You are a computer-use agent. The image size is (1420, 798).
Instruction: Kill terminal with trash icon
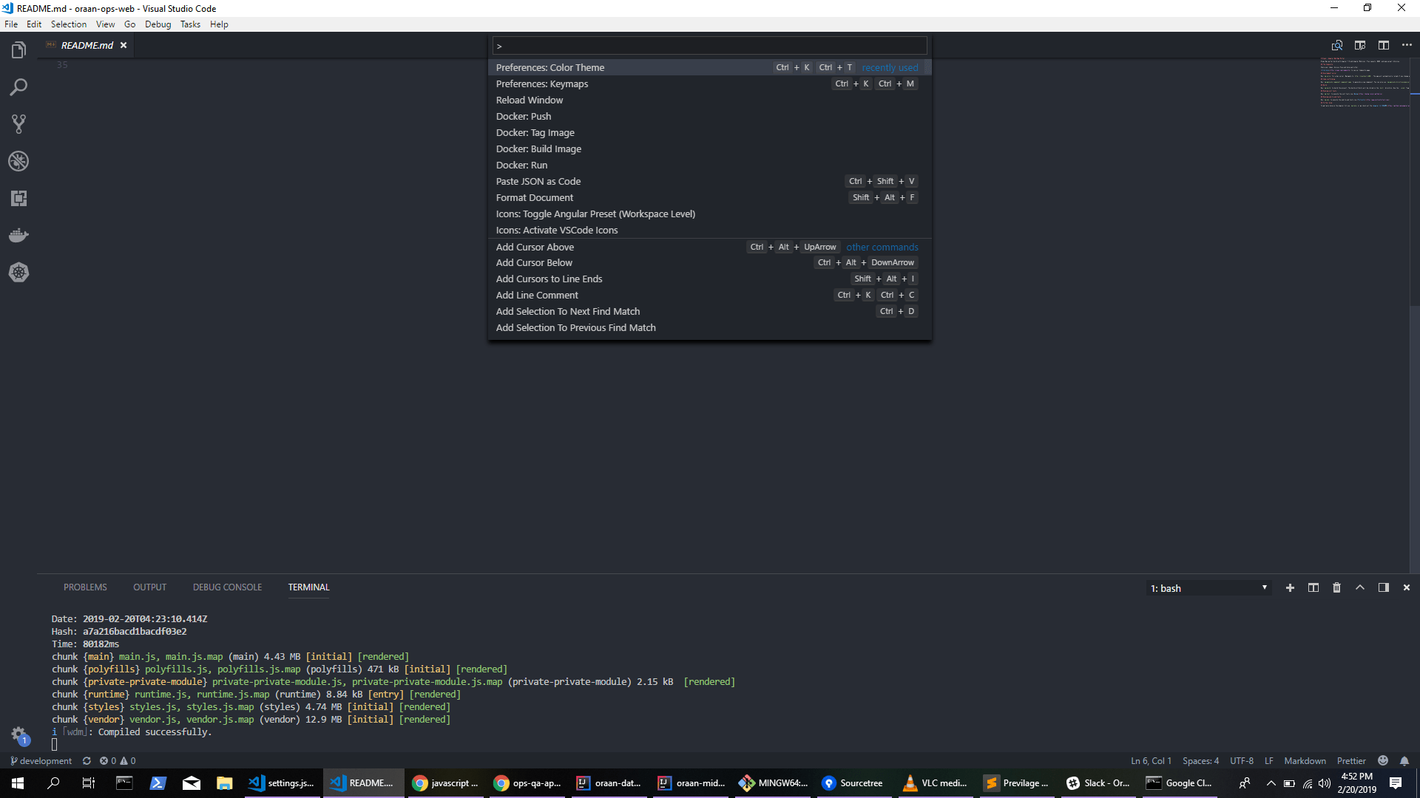(1336, 587)
